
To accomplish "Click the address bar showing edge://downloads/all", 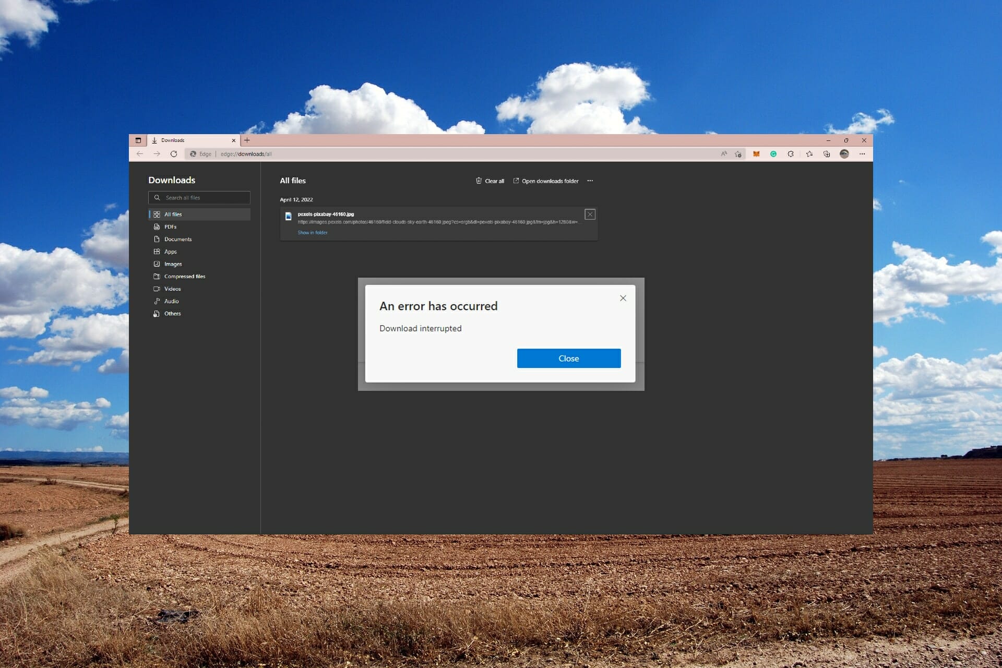I will click(464, 154).
